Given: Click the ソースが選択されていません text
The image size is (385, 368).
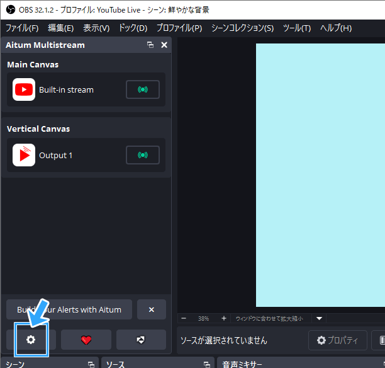Looking at the screenshot, I should tap(224, 340).
